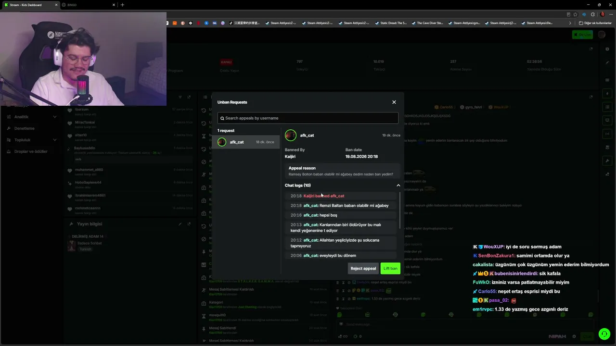Close the Stream - Kick Dashboard tab
Image resolution: width=616 pixels, height=346 pixels.
click(56, 5)
